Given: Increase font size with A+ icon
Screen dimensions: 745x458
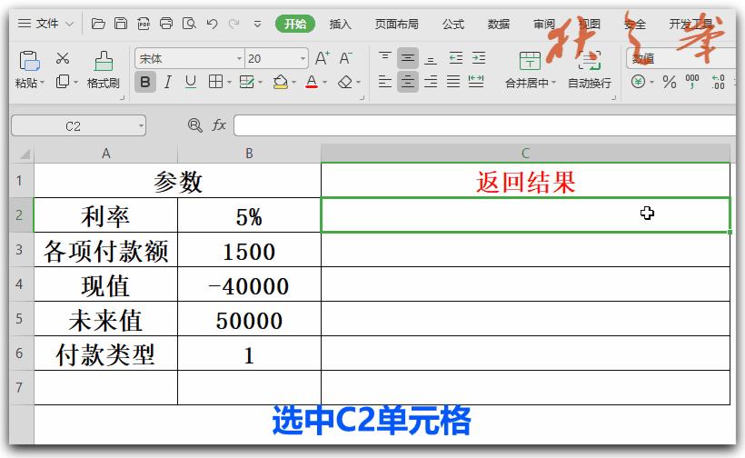Looking at the screenshot, I should [323, 58].
